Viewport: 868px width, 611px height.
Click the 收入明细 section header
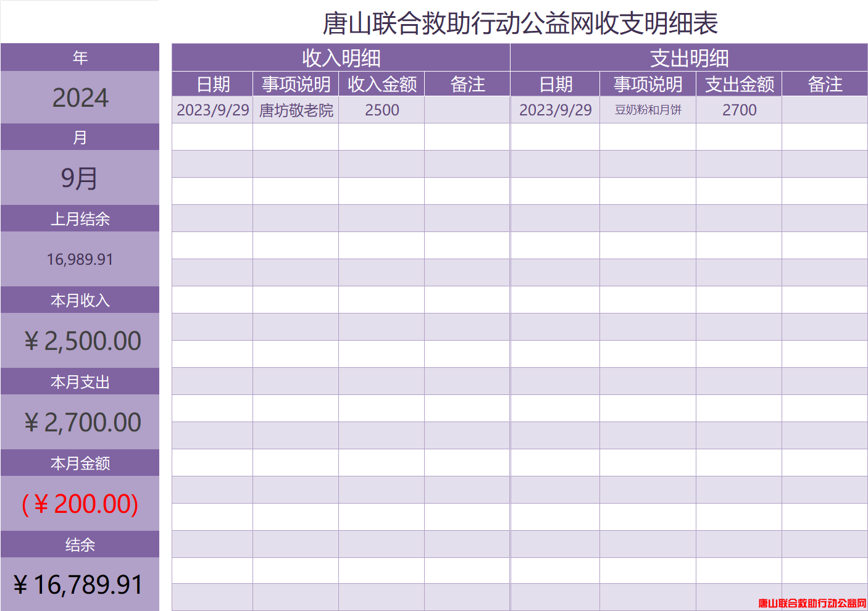tap(341, 58)
